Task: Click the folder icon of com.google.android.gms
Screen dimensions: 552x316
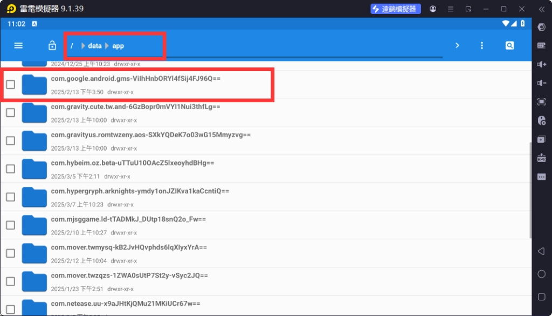Action: (34, 85)
